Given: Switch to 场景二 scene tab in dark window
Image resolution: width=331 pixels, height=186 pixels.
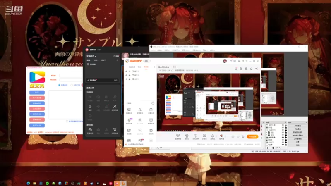Looking at the screenshot, I should (x=96, y=60).
